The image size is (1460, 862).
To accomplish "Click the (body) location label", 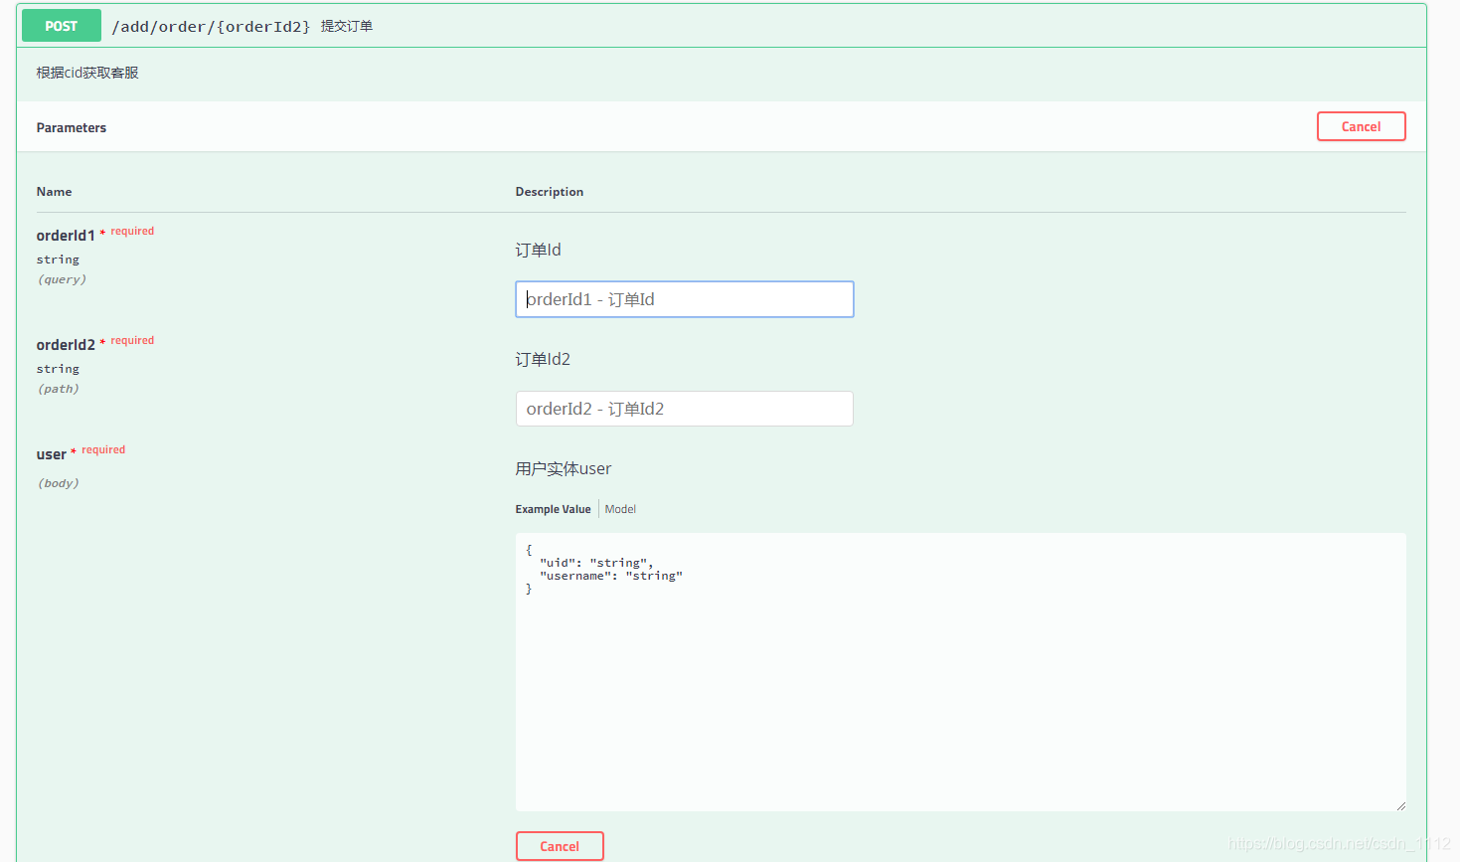I will (x=58, y=483).
